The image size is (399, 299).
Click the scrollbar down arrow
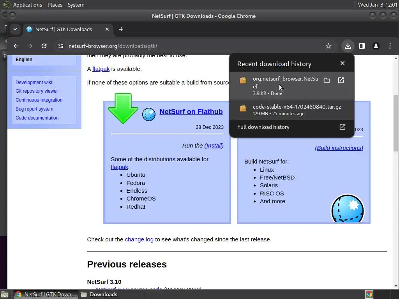[x=395, y=285]
